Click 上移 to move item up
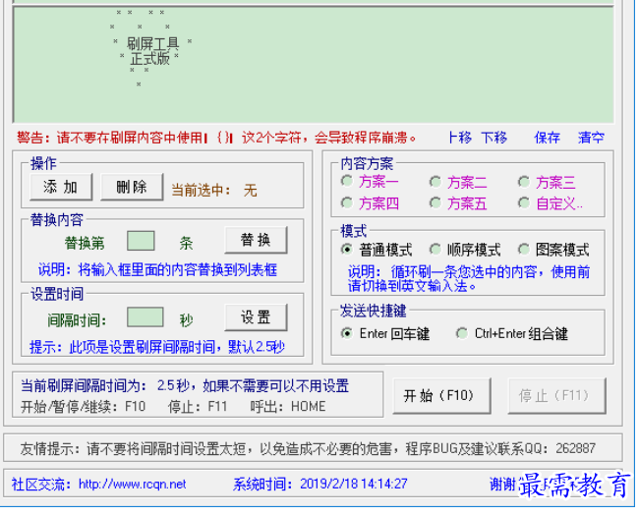The image size is (639, 516). click(459, 138)
